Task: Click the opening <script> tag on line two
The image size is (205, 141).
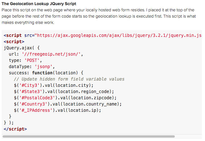Action: point(14,42)
